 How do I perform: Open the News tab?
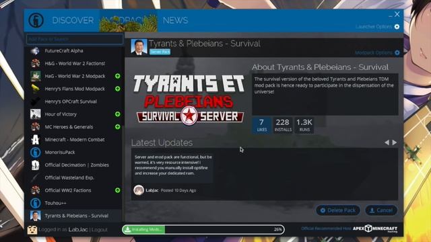(175, 20)
